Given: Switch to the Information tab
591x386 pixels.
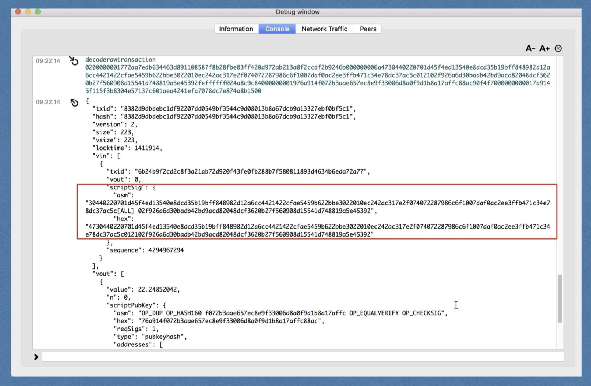Looking at the screenshot, I should (x=236, y=29).
